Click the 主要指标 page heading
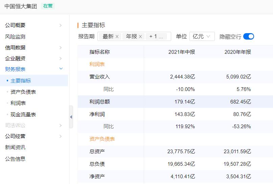 pos(93,25)
